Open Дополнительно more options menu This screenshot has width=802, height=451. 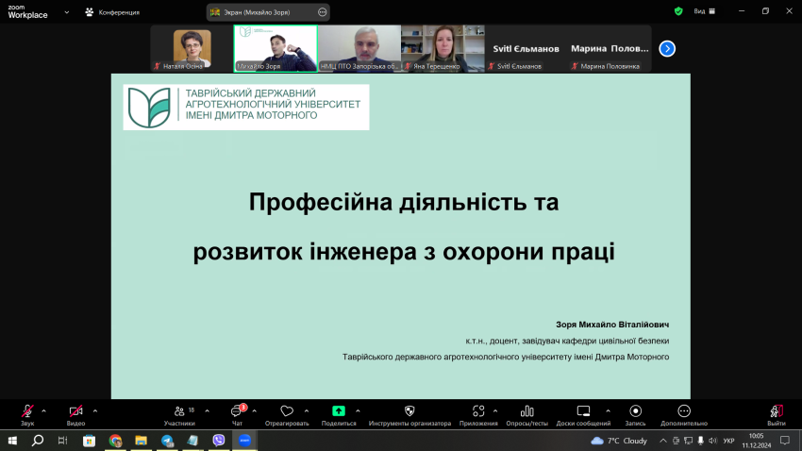pos(684,415)
